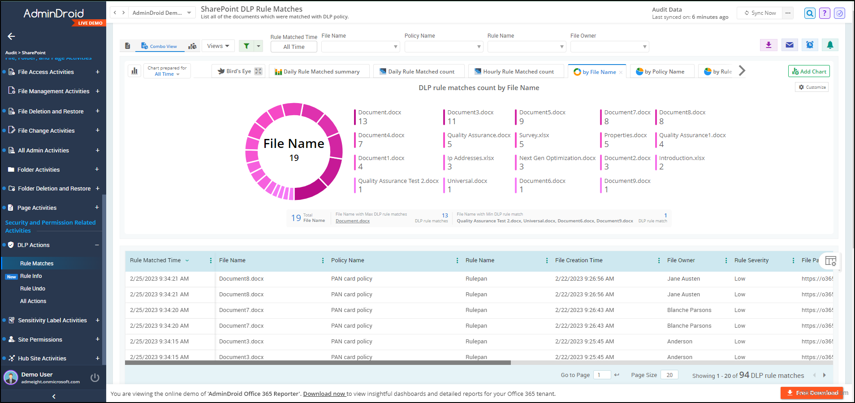Open the by Policy Name chart tab
Screen dimensions: 855x403
point(662,71)
